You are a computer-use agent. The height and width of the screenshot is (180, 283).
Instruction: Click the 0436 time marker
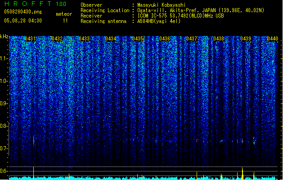coord(165,39)
